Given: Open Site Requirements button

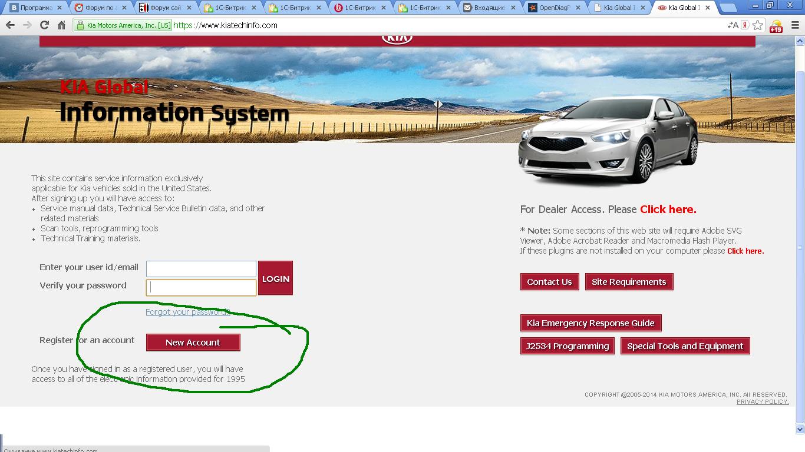Looking at the screenshot, I should coord(629,282).
